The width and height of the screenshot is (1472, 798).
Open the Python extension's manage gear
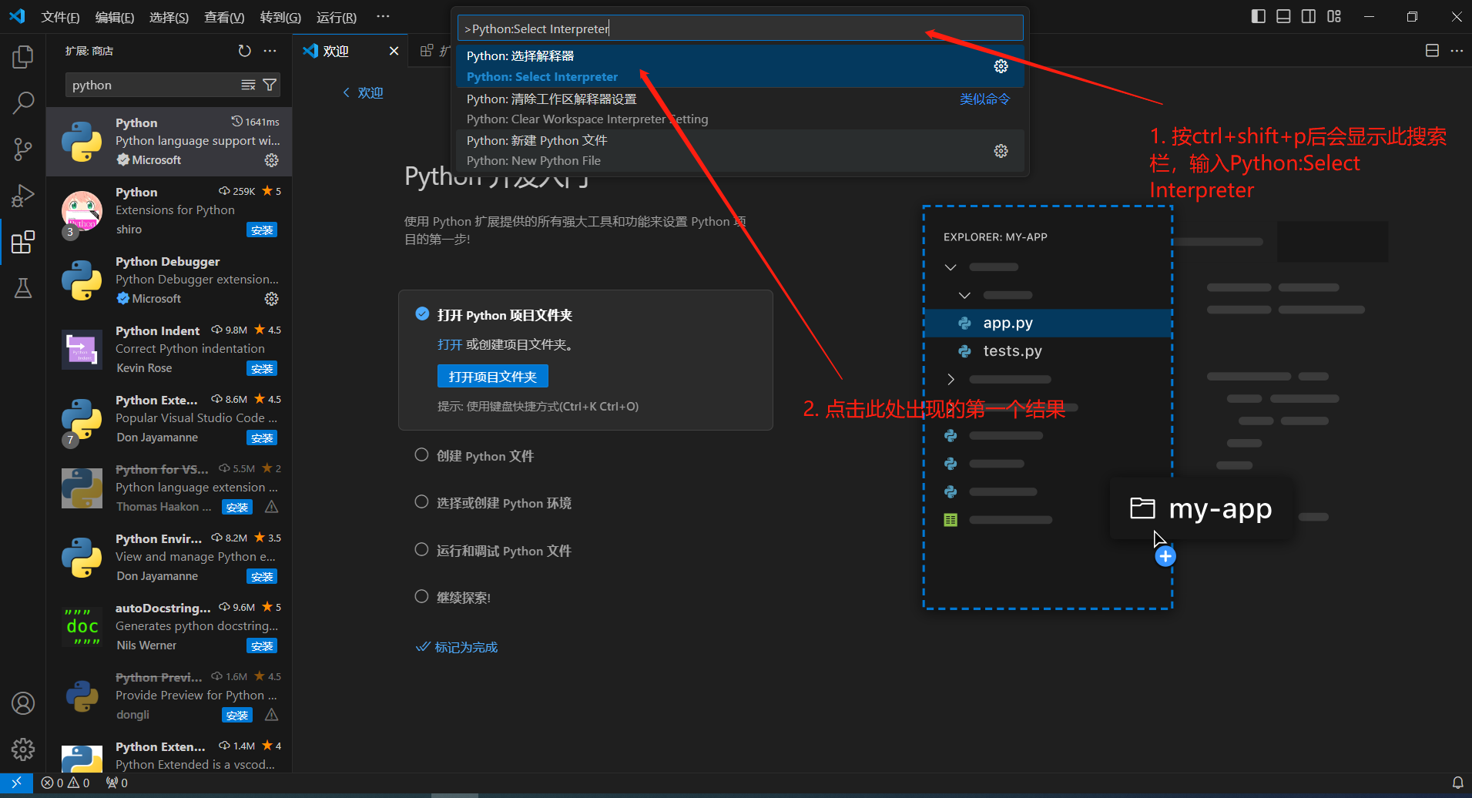point(272,160)
